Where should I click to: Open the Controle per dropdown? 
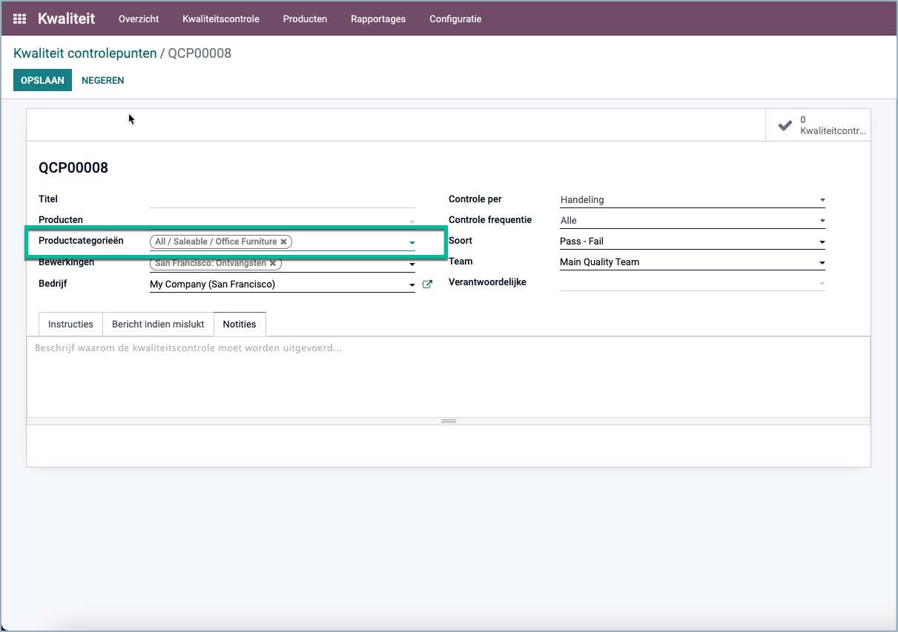[x=693, y=199]
